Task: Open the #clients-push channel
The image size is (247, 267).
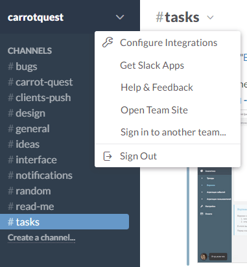Action: pyautogui.click(x=40, y=98)
